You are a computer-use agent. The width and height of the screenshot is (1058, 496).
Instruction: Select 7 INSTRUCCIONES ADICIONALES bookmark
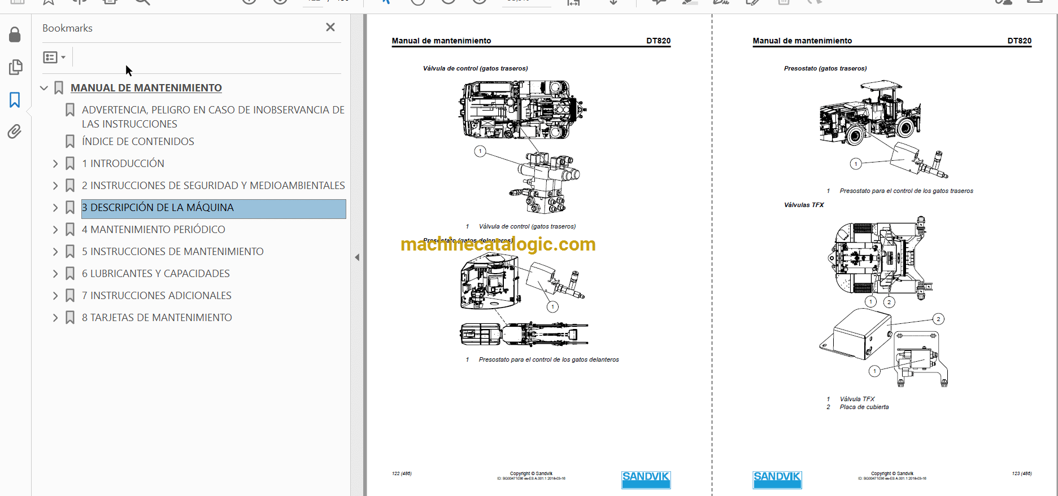(x=157, y=296)
